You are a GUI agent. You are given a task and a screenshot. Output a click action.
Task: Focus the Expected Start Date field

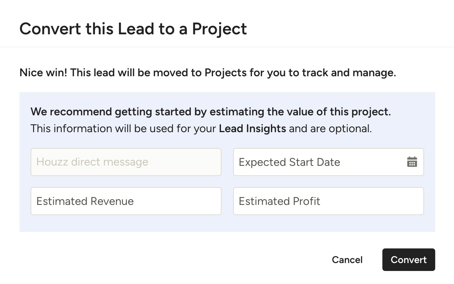[x=328, y=162]
